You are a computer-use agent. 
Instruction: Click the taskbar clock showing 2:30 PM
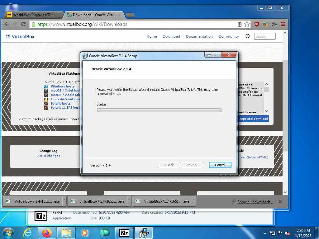303,233
